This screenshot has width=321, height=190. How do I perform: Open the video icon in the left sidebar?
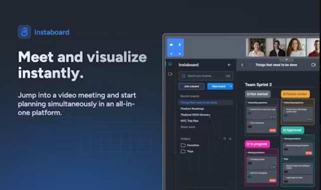click(170, 74)
